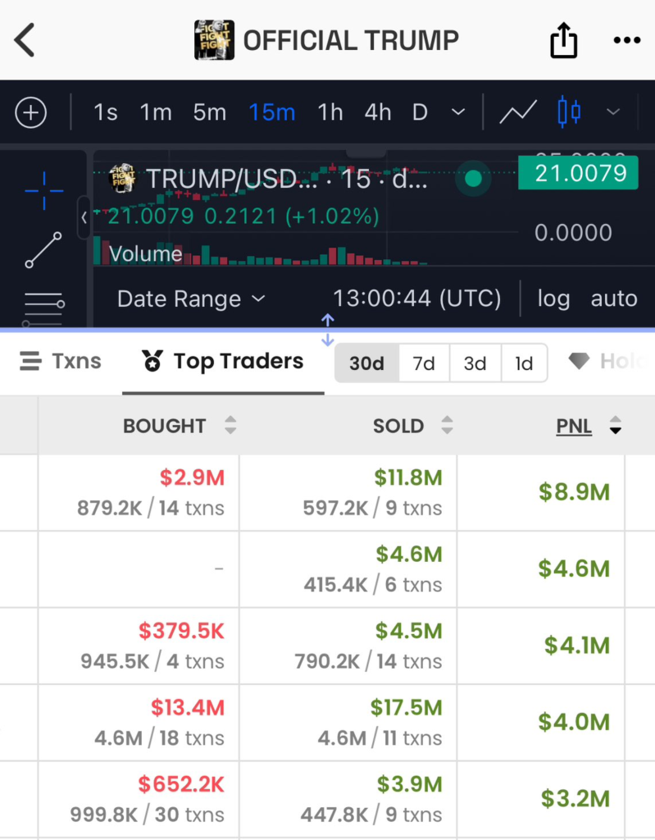Click sold amount $4.6M

(x=408, y=555)
